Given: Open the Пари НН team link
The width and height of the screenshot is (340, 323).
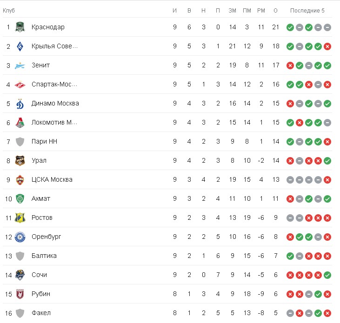Looking at the screenshot, I should tap(44, 141).
